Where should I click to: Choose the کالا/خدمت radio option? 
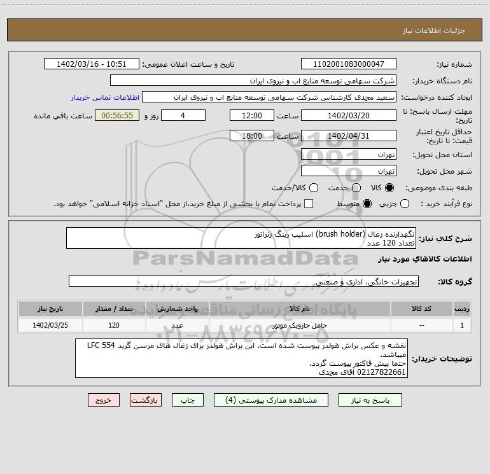coord(314,188)
